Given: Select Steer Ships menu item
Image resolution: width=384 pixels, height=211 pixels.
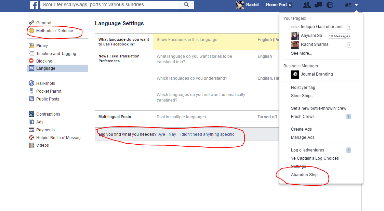Looking at the screenshot, I should pyautogui.click(x=302, y=96).
